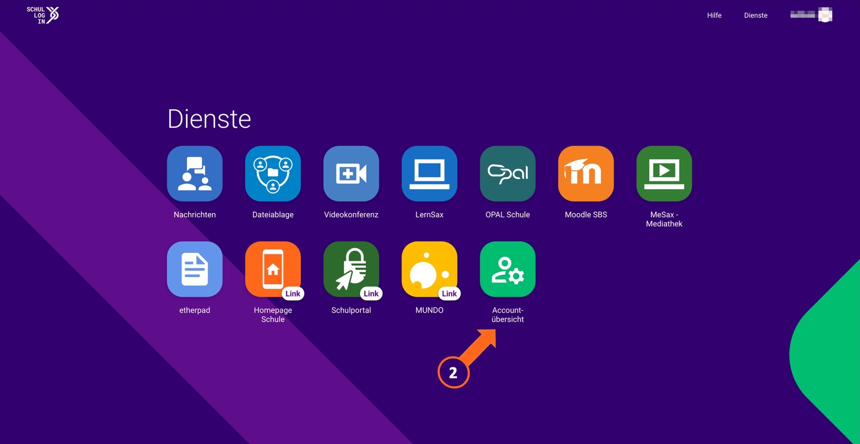Image resolution: width=860 pixels, height=444 pixels.
Task: Open the Nachrichten service icon
Action: 194,174
